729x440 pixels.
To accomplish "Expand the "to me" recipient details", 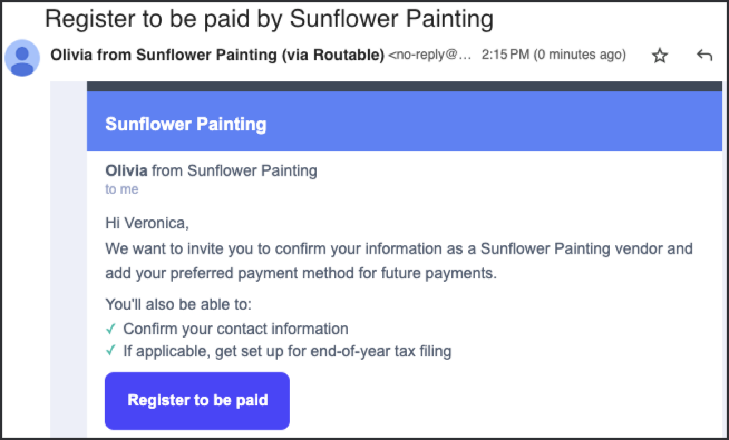I will pos(122,189).
